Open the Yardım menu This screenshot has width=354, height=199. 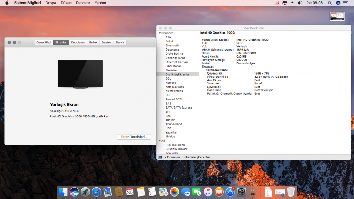coord(100,3)
